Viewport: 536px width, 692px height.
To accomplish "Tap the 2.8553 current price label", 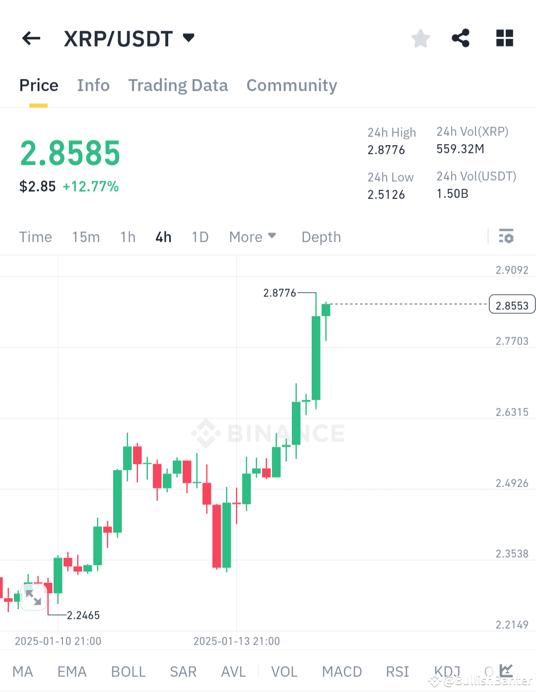I will tap(512, 304).
